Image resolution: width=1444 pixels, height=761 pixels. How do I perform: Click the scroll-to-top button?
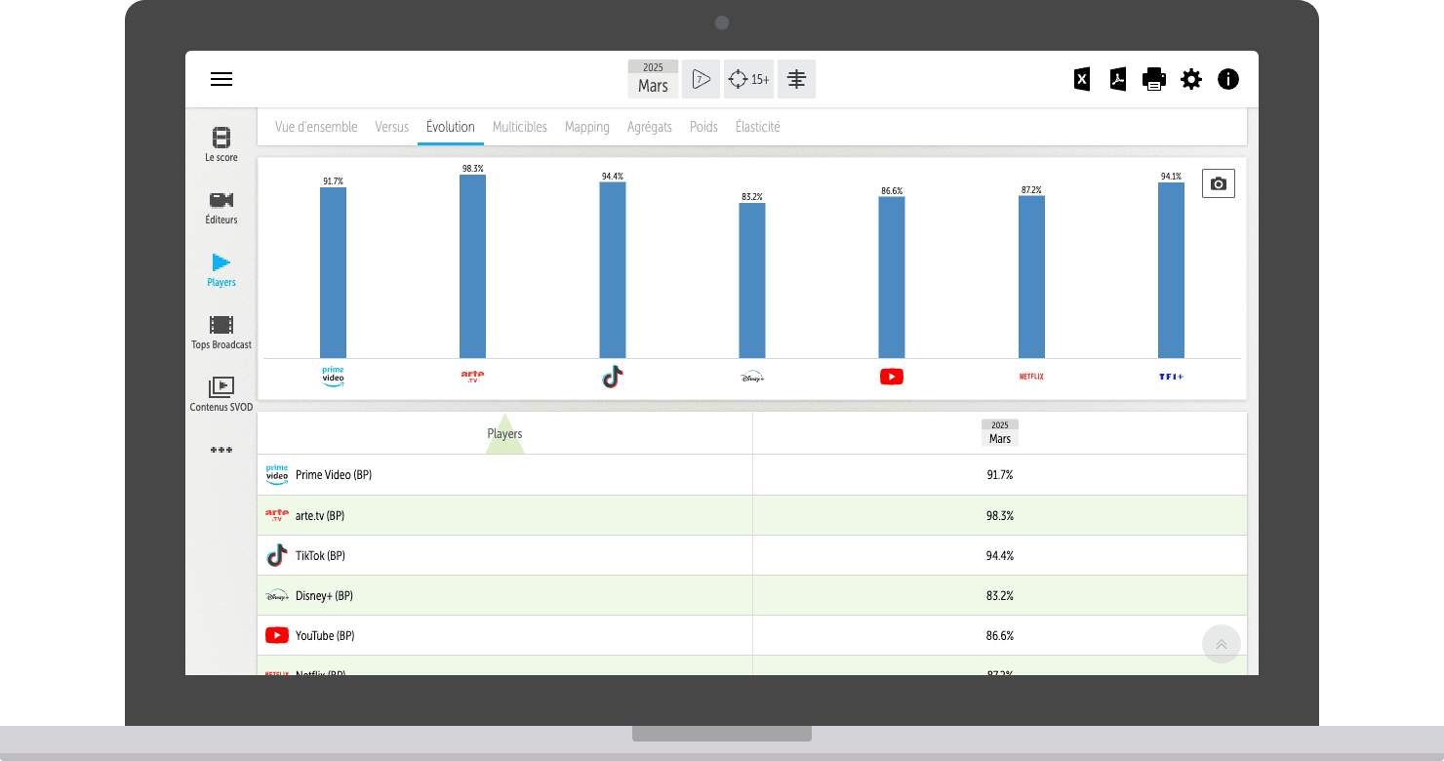[1221, 645]
